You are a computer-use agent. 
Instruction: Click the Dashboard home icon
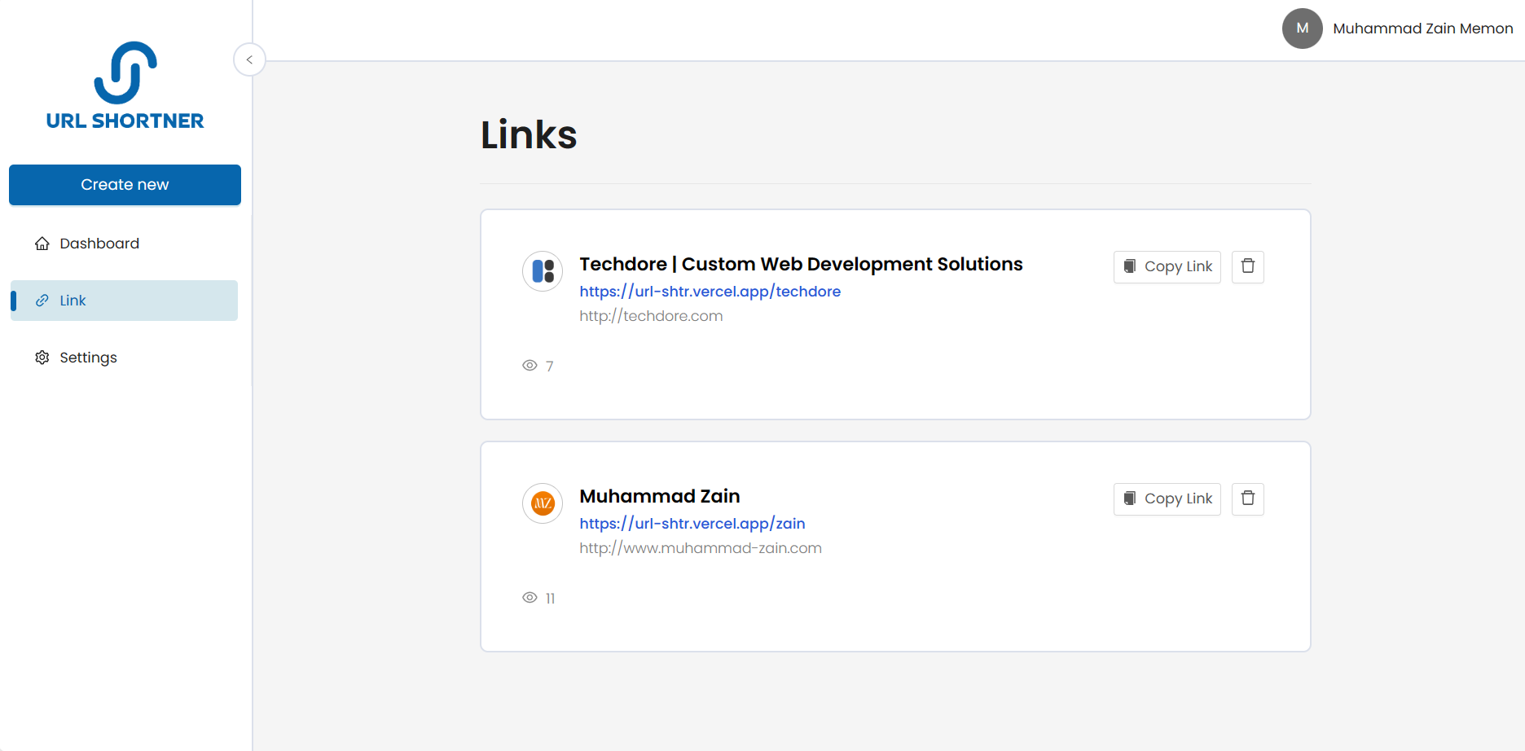point(42,243)
